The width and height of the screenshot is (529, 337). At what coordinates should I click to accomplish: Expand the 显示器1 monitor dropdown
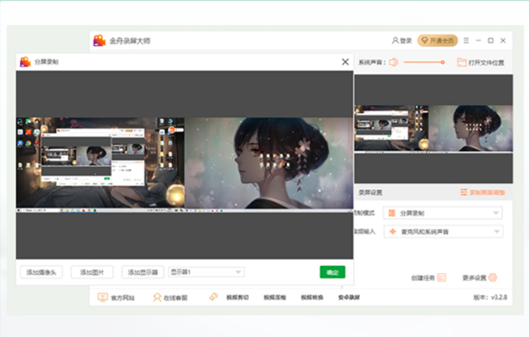click(206, 272)
